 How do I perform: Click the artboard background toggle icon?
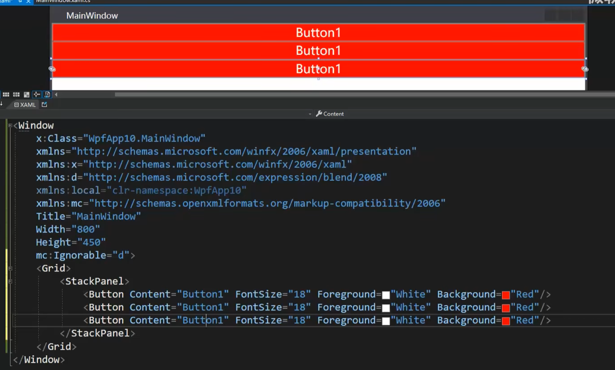(27, 94)
